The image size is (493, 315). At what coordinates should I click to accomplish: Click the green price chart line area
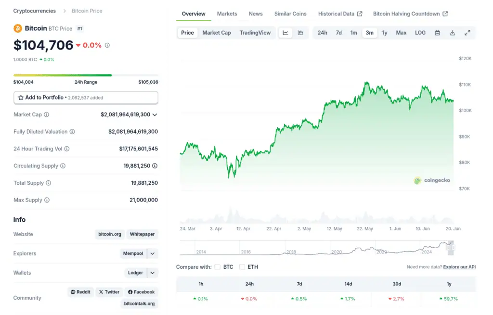[x=317, y=137]
